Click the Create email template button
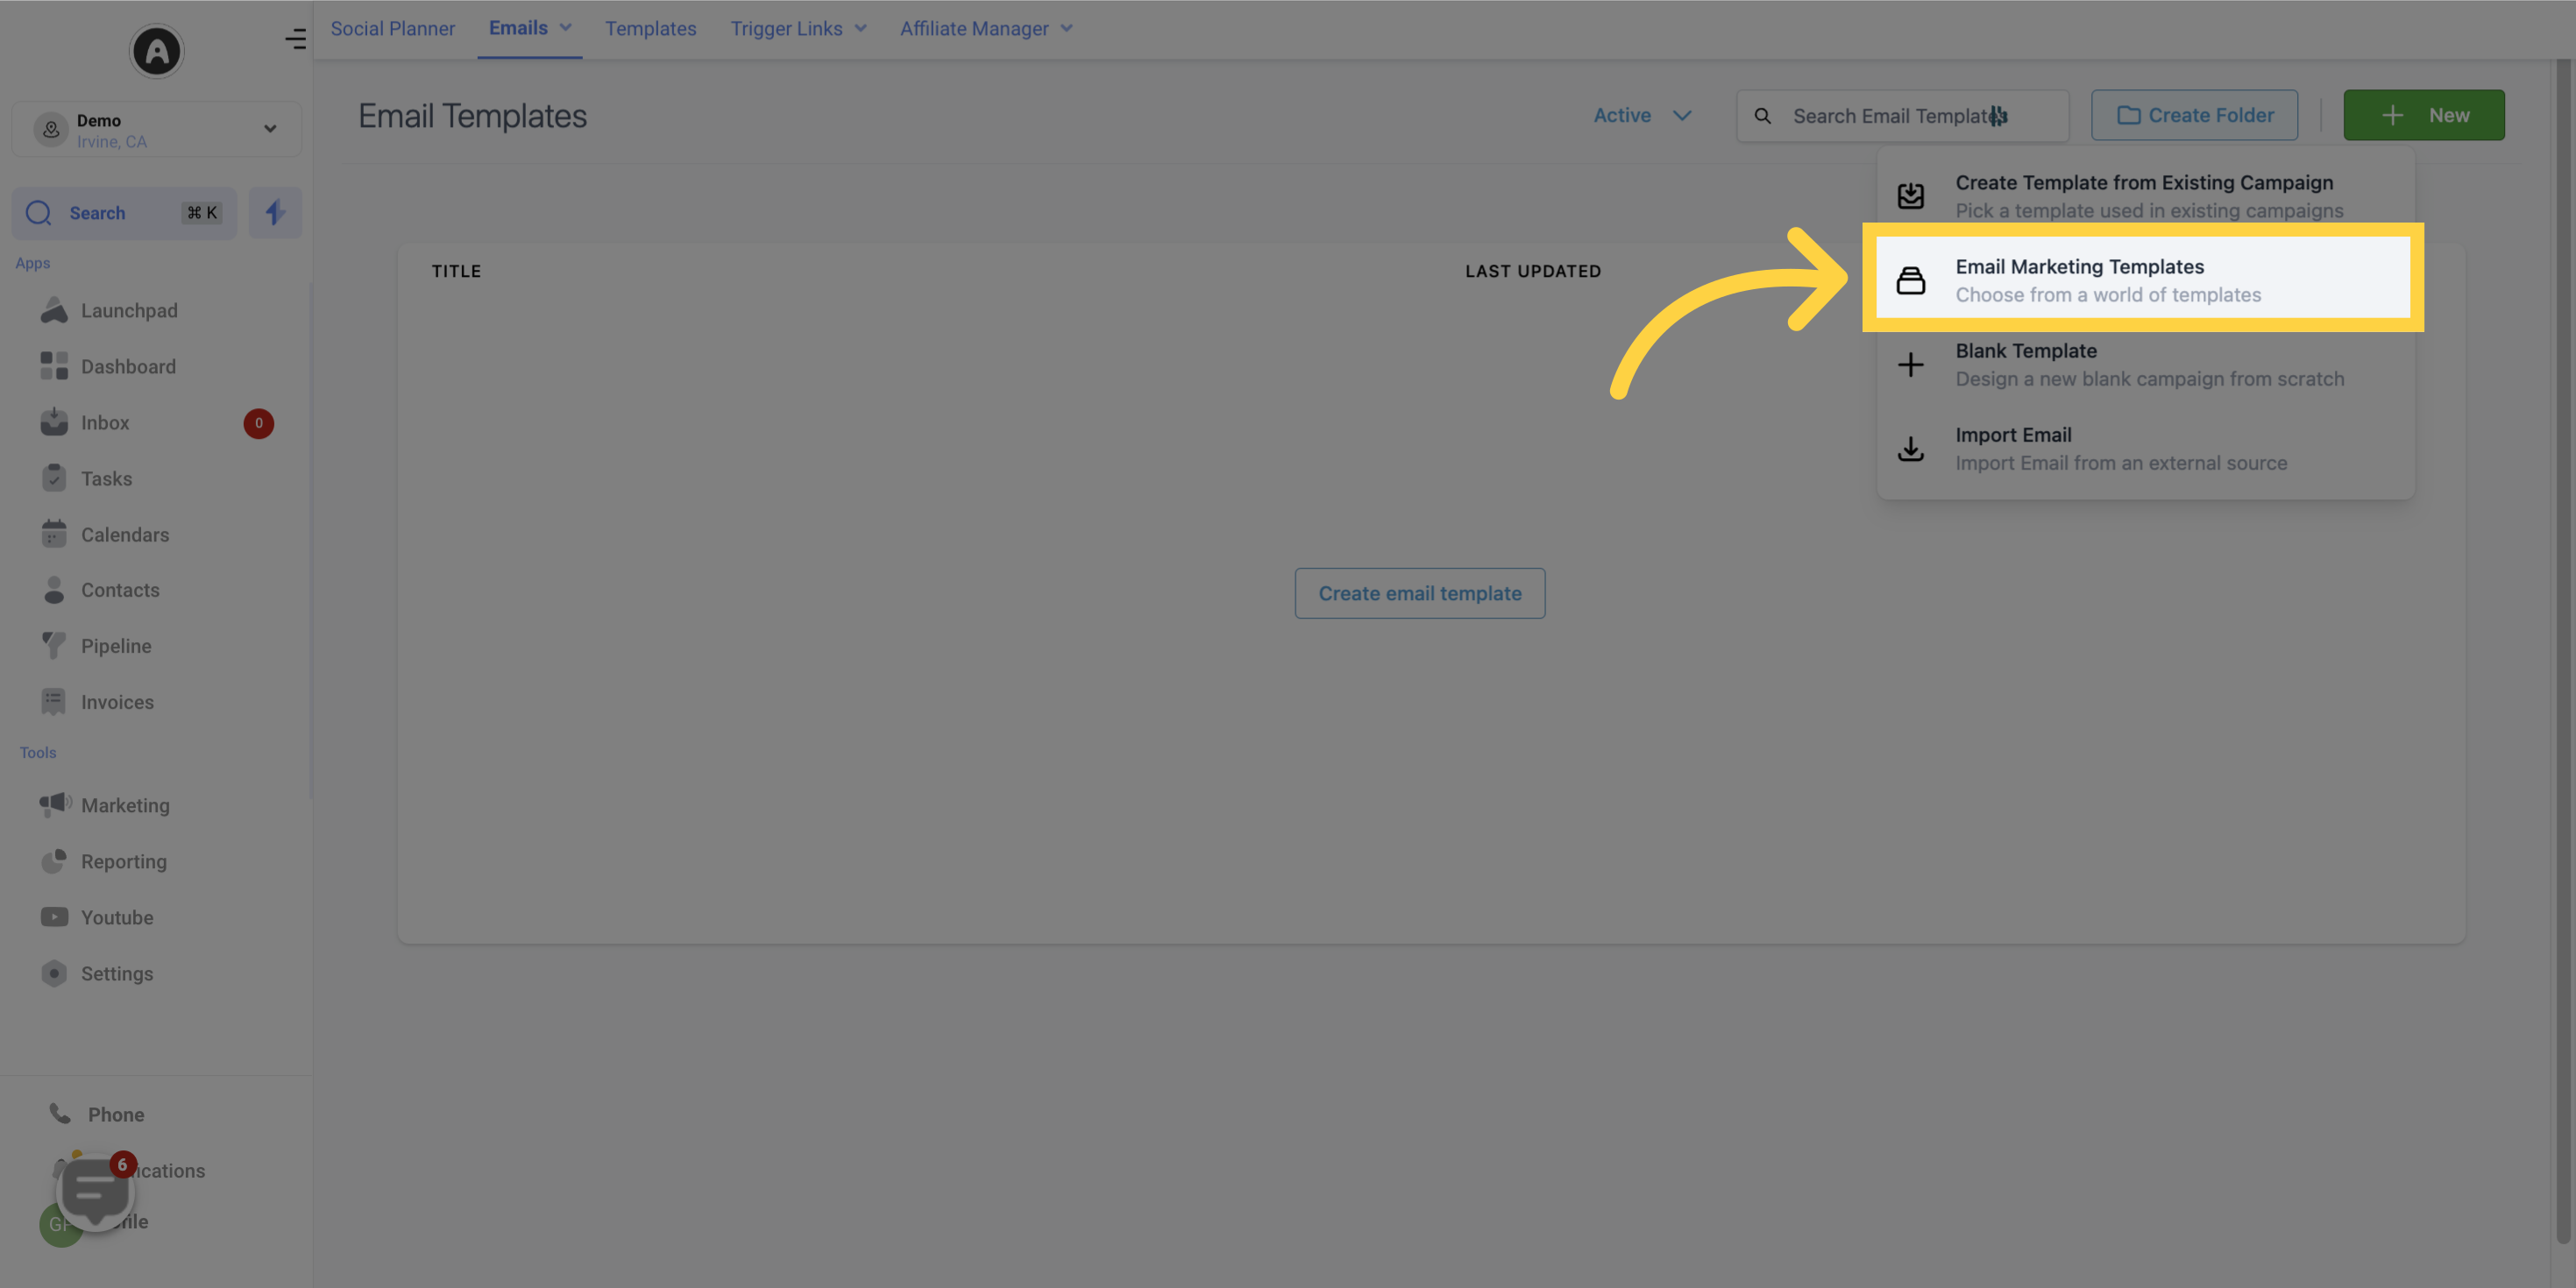Viewport: 2576px width, 1288px height. 1419,593
